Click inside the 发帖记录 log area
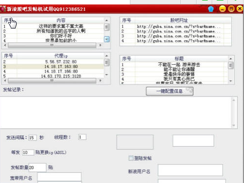The image size is (248, 183). coord(115,112)
